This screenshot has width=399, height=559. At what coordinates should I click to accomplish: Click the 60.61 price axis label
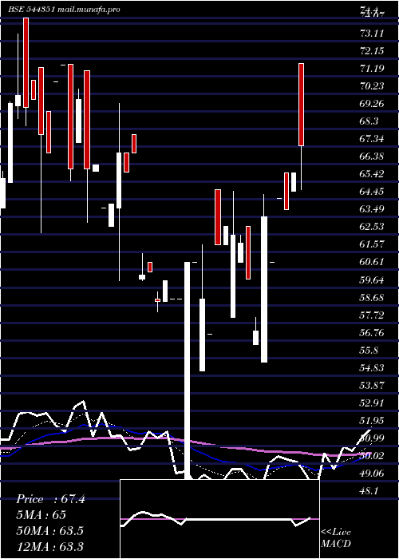pyautogui.click(x=372, y=263)
